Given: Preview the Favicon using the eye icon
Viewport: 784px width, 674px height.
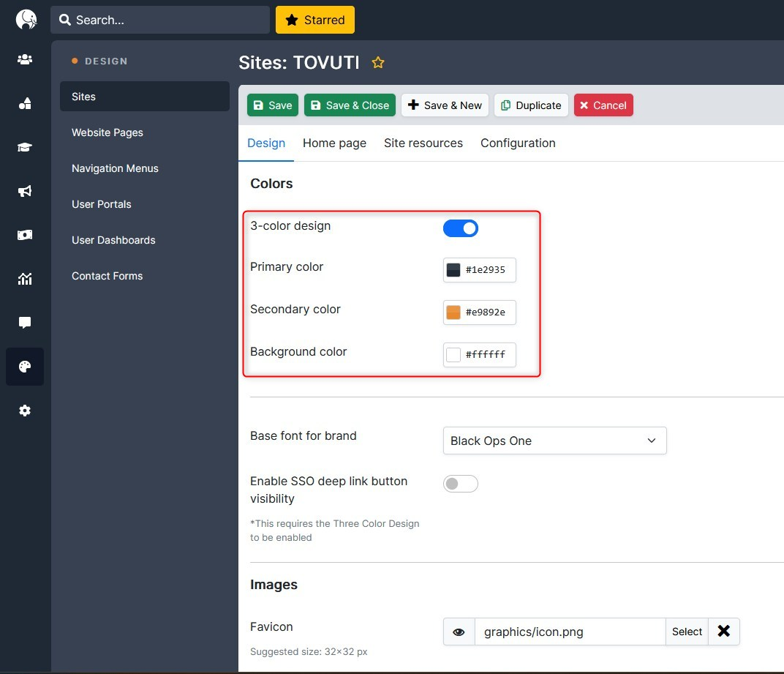Looking at the screenshot, I should tap(459, 632).
